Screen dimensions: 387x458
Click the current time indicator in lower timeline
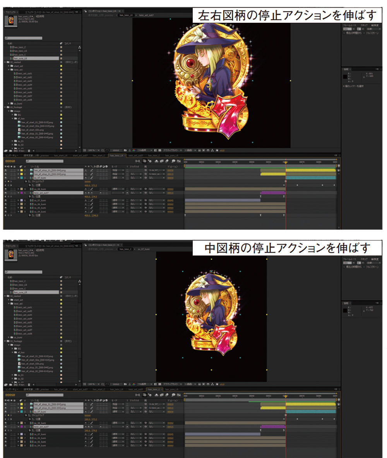pos(286,396)
